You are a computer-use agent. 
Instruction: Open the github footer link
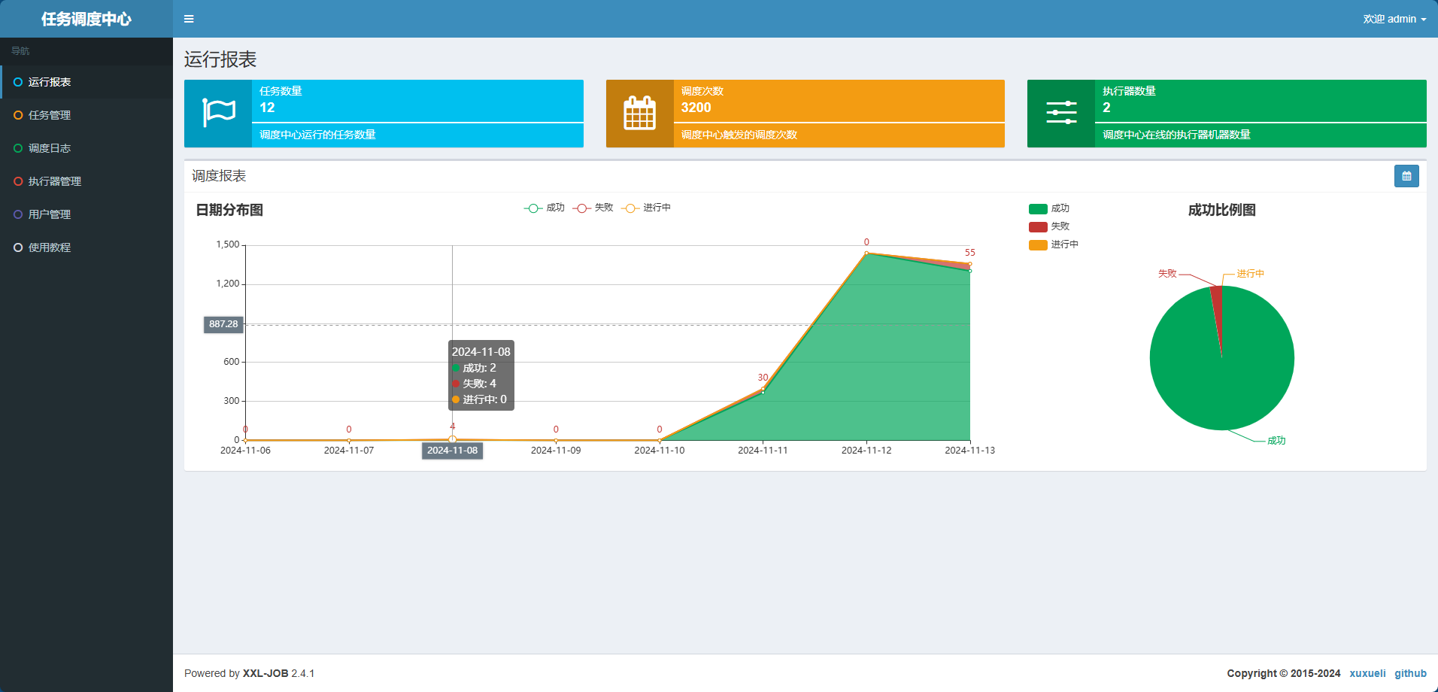(1410, 673)
